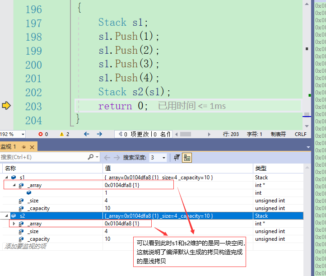Screen dimensions: 326x276
Task: Select the s2 row in watch list
Action: tap(153, 216)
